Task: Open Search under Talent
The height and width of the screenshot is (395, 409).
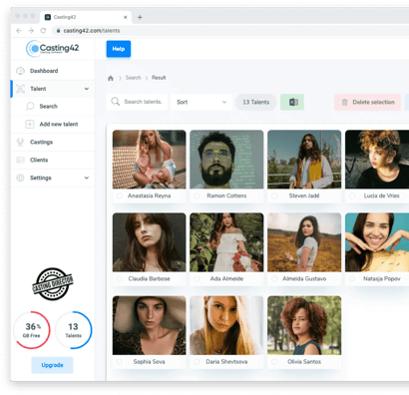Action: pyautogui.click(x=53, y=107)
